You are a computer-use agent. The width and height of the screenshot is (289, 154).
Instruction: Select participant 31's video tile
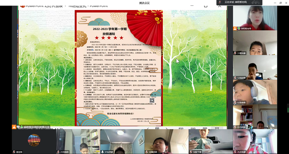click(x=255, y=43)
